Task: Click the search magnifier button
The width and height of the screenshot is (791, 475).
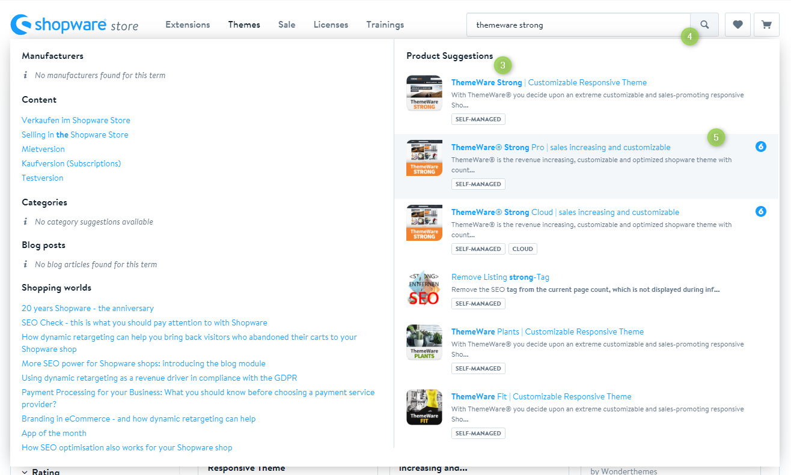Action: [704, 25]
